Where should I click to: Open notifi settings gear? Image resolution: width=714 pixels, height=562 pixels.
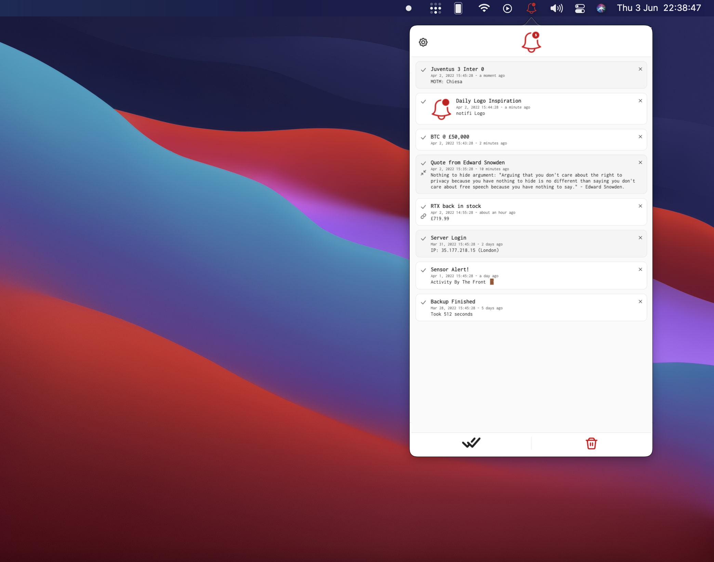coord(423,42)
